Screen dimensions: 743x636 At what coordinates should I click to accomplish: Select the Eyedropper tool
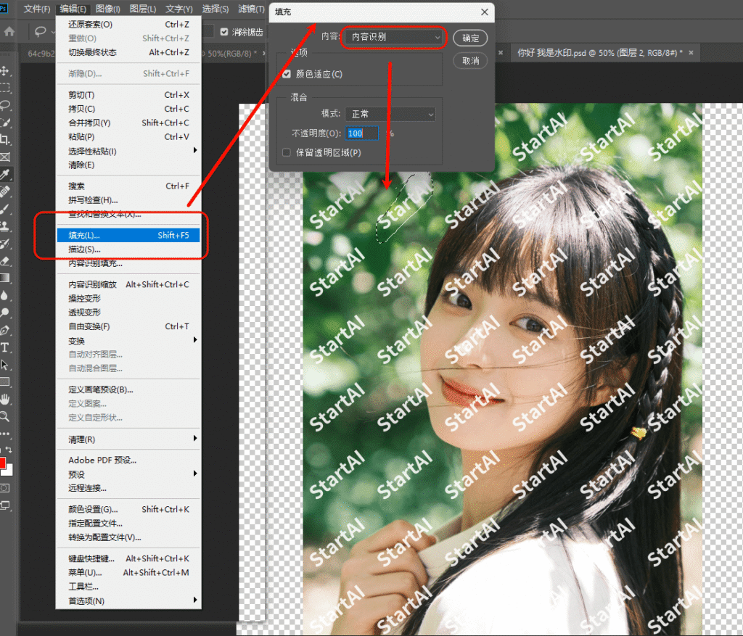[x=5, y=174]
